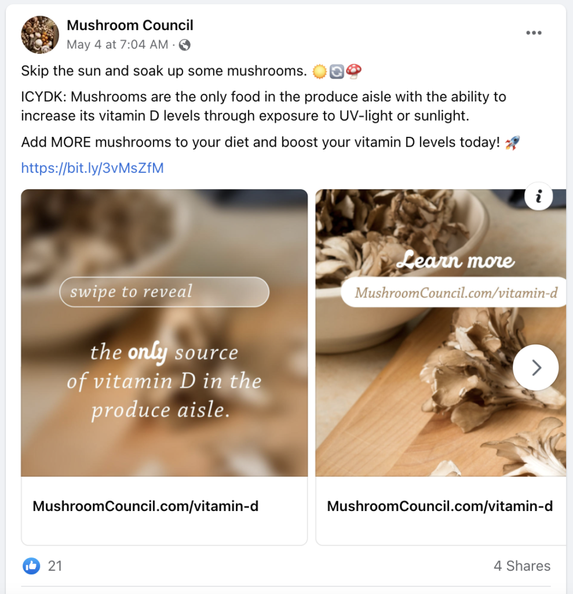Open the Mushroom Council page name
Screen dimensions: 573x594
130,26
